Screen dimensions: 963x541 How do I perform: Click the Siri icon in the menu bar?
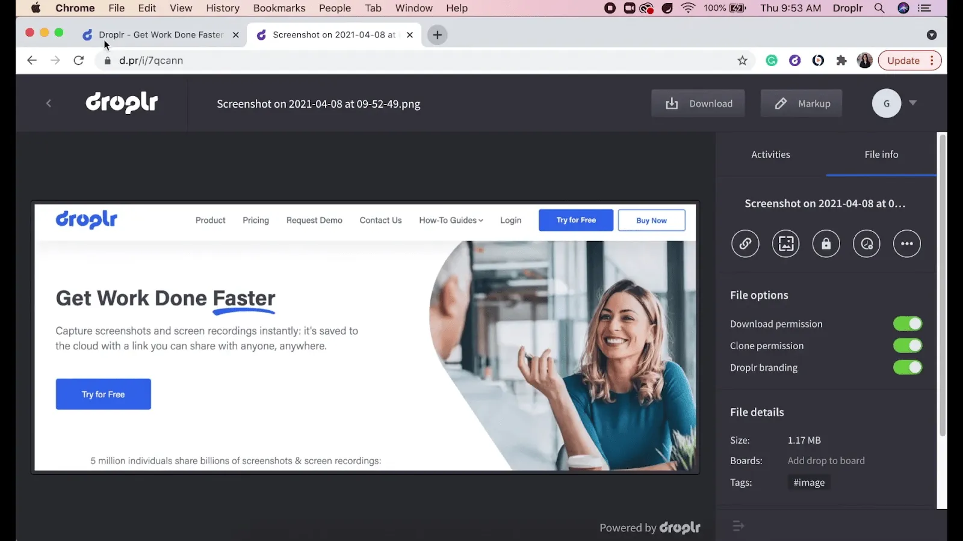pos(903,8)
